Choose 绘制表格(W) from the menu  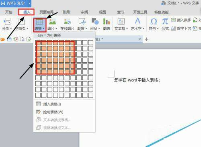pyautogui.click(x=64, y=112)
